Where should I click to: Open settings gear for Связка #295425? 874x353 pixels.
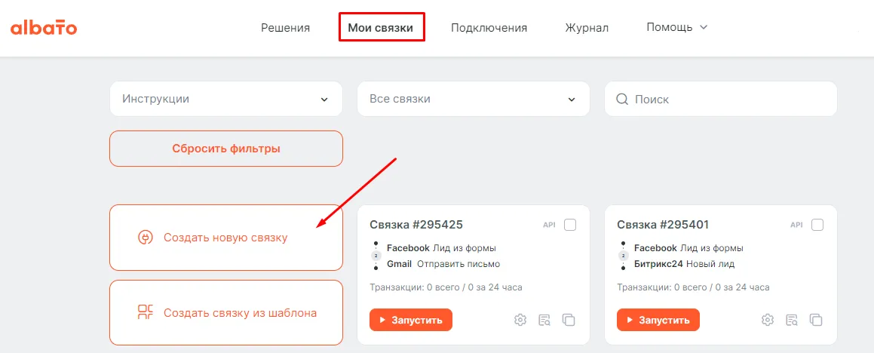[520, 320]
